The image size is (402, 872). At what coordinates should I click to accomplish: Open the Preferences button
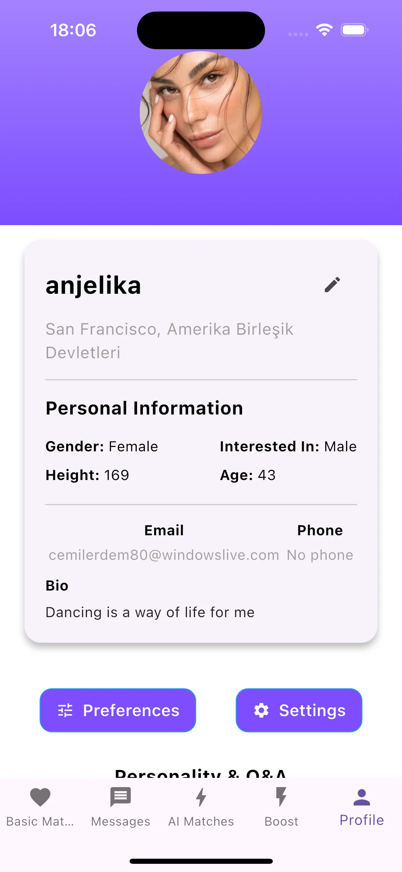coord(118,710)
